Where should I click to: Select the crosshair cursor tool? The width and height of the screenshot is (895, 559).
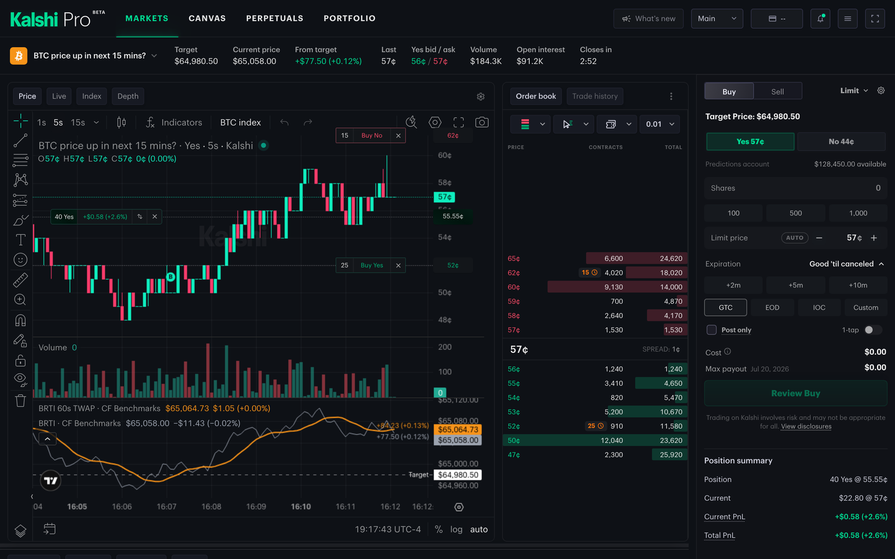click(21, 120)
